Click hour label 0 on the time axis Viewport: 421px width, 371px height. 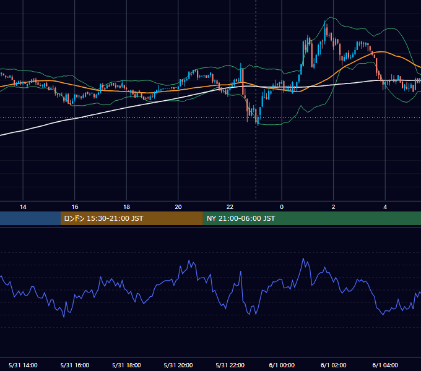click(282, 207)
